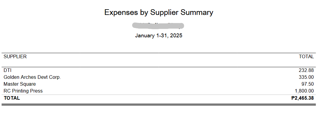The image size is (319, 120).
Task: Click the SUPPLIER column header
Action: click(15, 56)
